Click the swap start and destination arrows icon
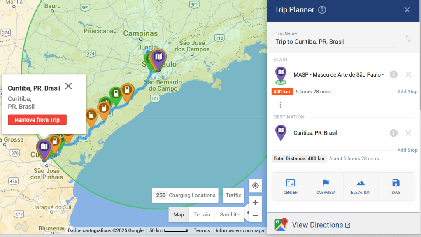 [x=408, y=38]
